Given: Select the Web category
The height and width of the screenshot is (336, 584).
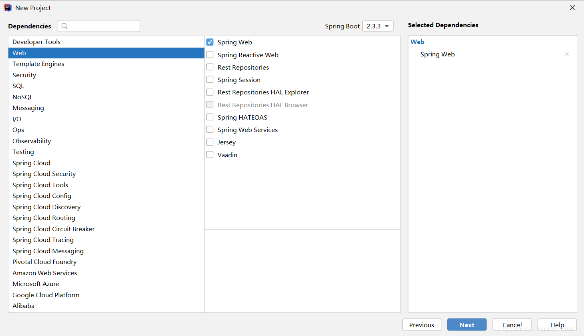Looking at the screenshot, I should [x=106, y=53].
